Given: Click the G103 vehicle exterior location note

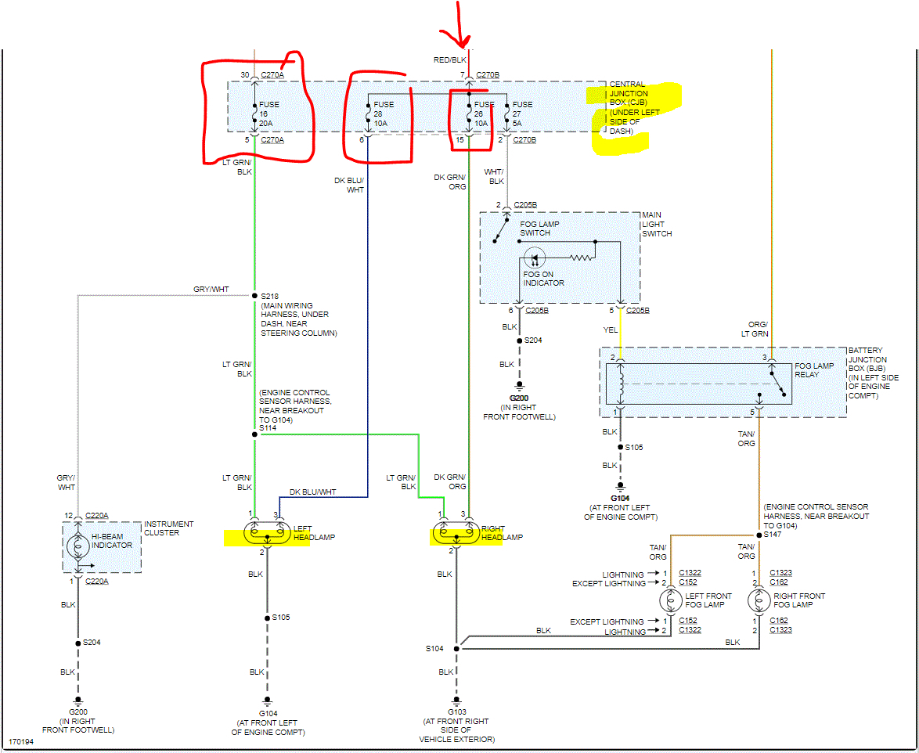Looking at the screenshot, I should pos(456,730).
